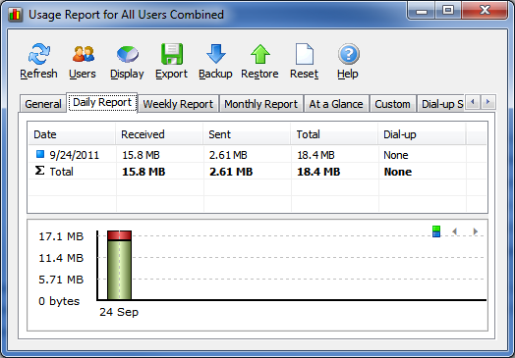Click the bold 18.4 MB total cell
The width and height of the screenshot is (515, 358).
tap(318, 172)
